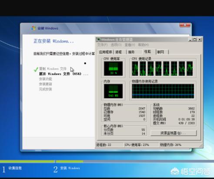Switch to the 服务 tab

[x=131, y=52]
